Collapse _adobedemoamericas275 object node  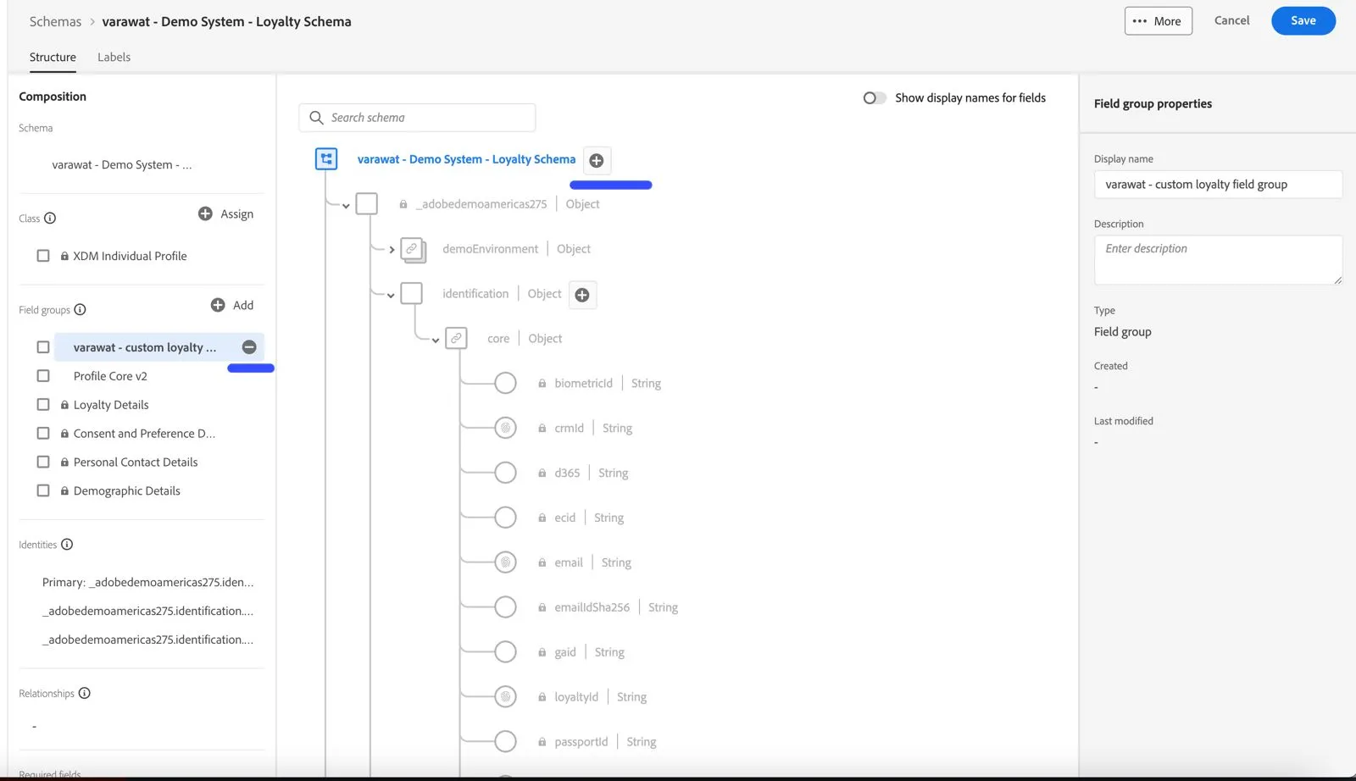click(346, 206)
